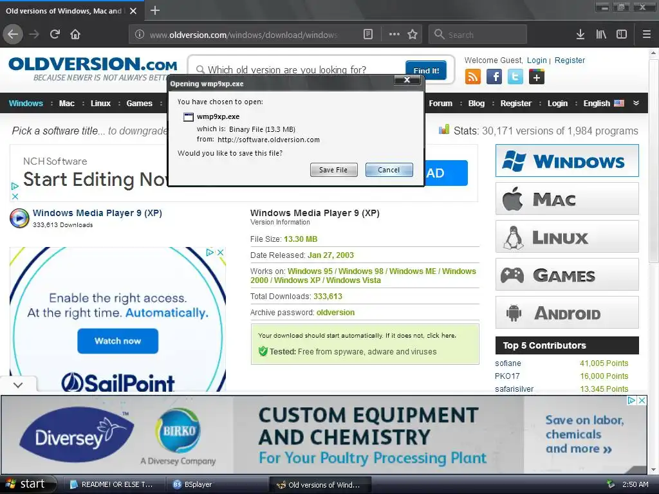
Task: Open the Forum nav menu item
Action: click(x=440, y=104)
